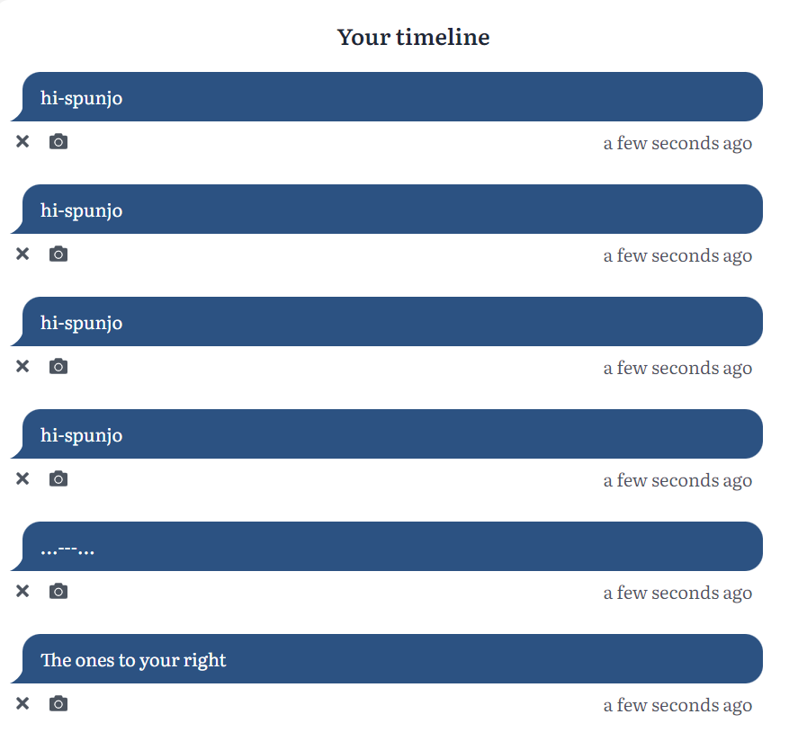This screenshot has height=741, width=798.
Task: Delete the morse code '...---...' post
Action: 22,591
